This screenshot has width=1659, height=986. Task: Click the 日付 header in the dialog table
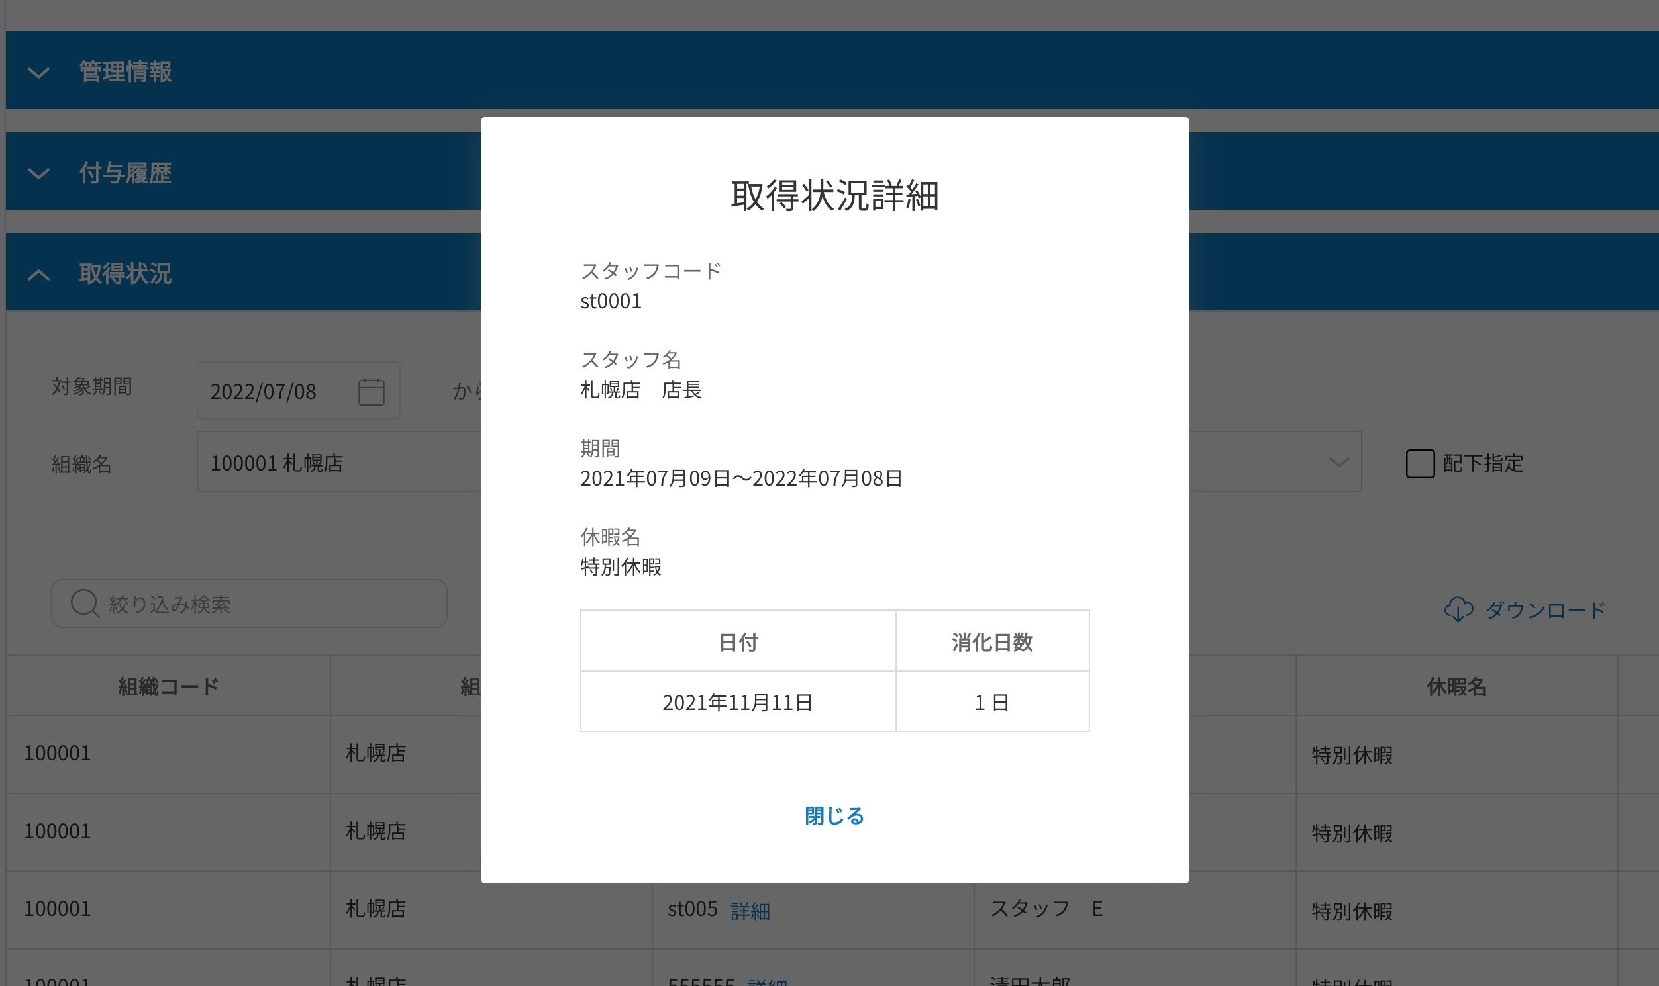(x=737, y=642)
